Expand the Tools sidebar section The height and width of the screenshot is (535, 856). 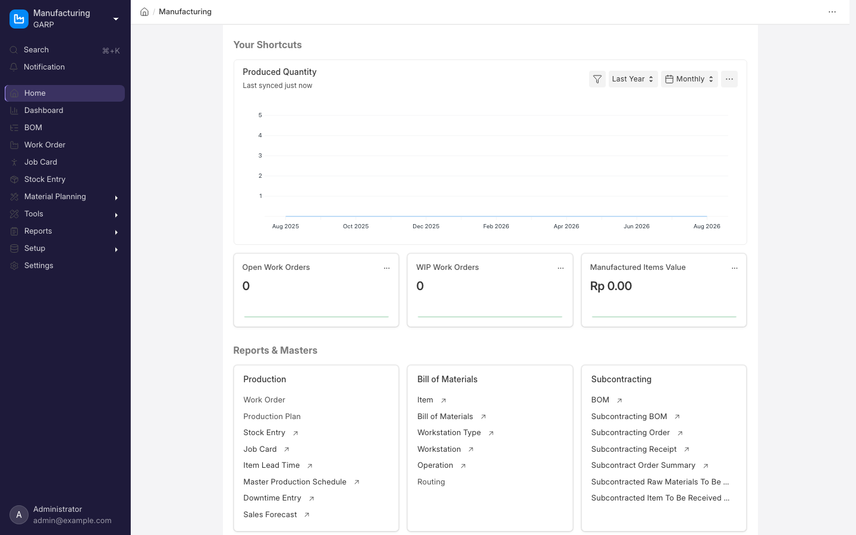tap(117, 215)
